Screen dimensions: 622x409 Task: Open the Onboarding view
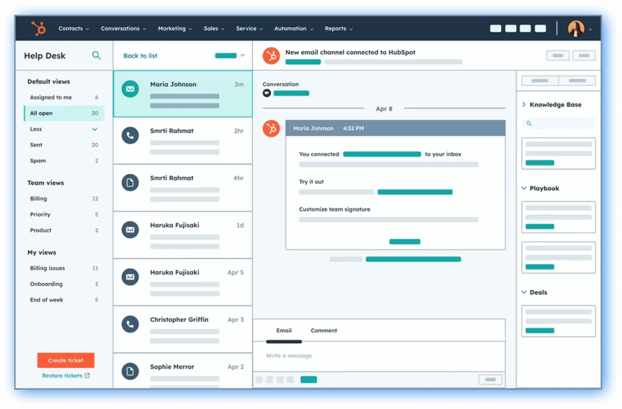[x=64, y=284]
